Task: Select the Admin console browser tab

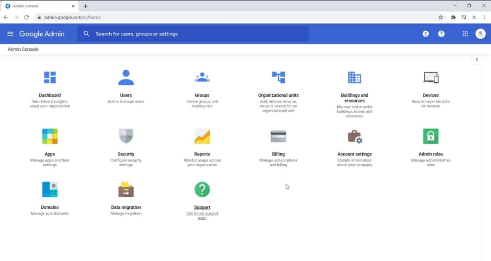Action: (x=40, y=6)
